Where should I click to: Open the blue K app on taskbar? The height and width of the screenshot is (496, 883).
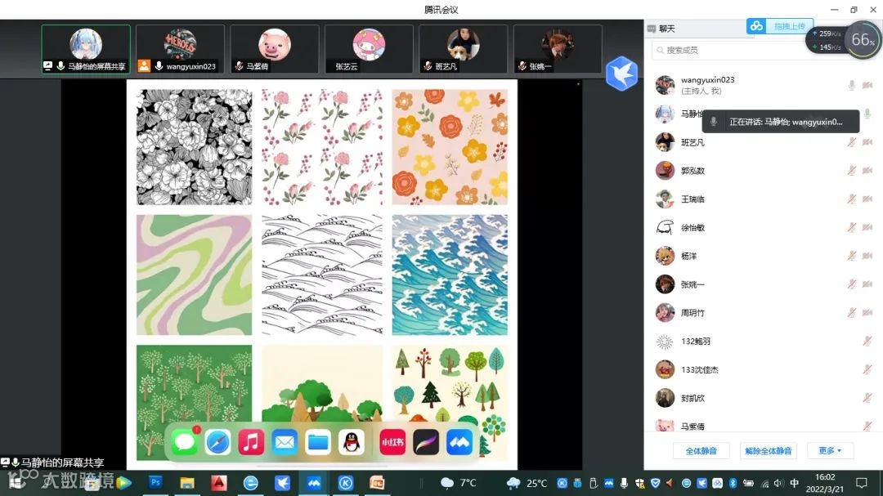(345, 482)
